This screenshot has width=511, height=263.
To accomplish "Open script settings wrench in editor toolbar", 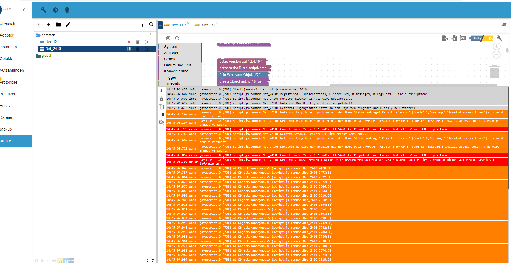I will pos(499,38).
